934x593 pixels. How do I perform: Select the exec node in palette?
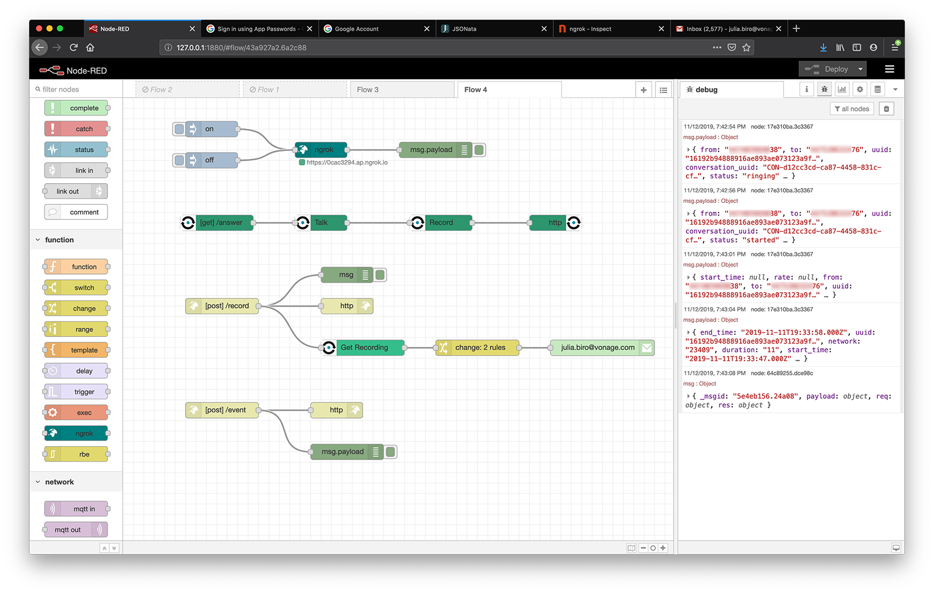tap(76, 413)
